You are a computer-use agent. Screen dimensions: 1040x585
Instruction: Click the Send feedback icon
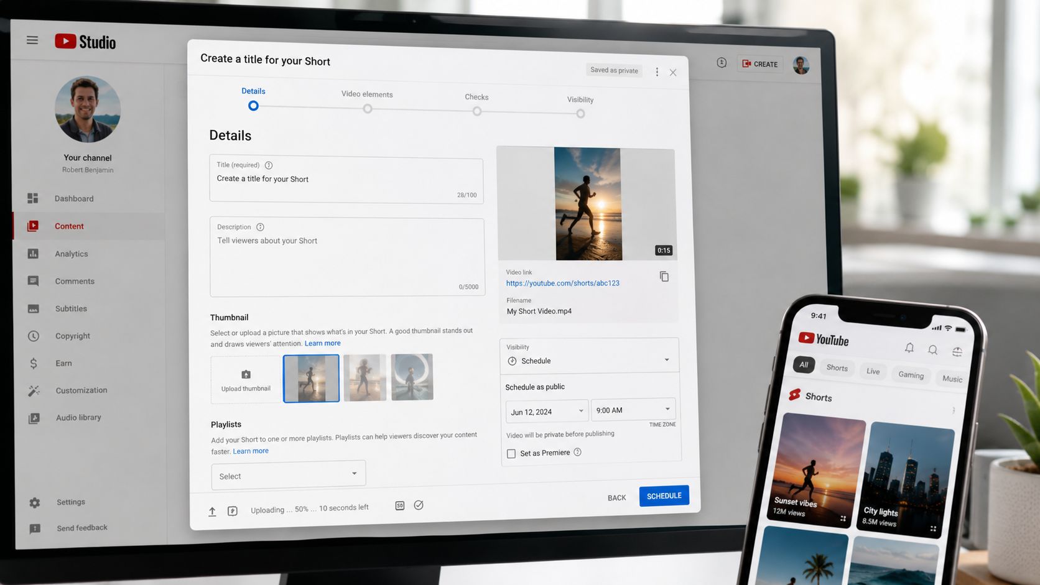pos(35,528)
